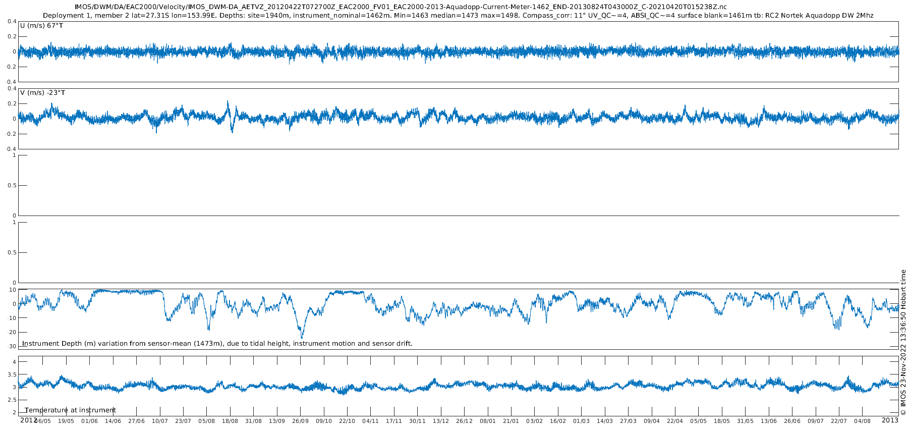Click the '09/07' date tick label

816,421
